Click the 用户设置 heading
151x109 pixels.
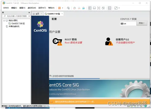click(55, 32)
